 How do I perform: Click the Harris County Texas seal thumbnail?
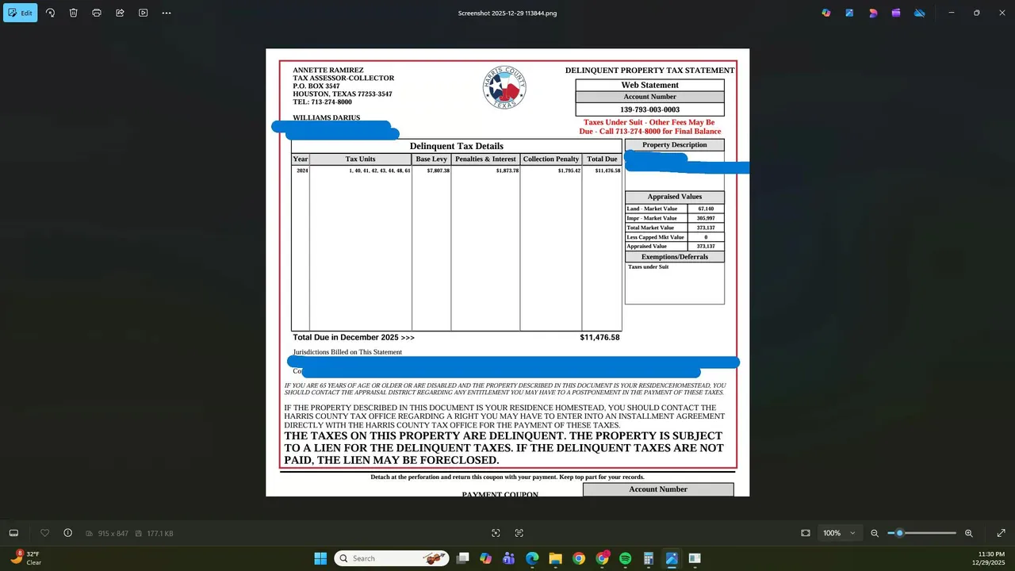point(504,87)
